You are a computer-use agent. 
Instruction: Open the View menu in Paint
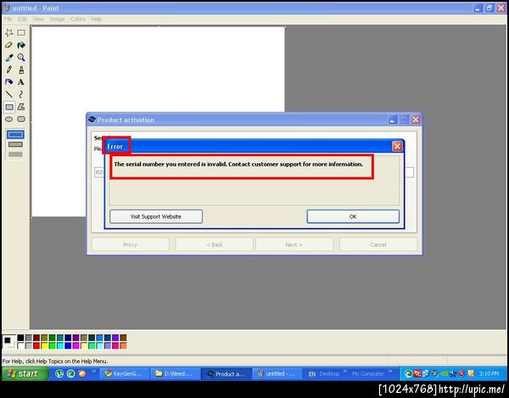coord(38,20)
